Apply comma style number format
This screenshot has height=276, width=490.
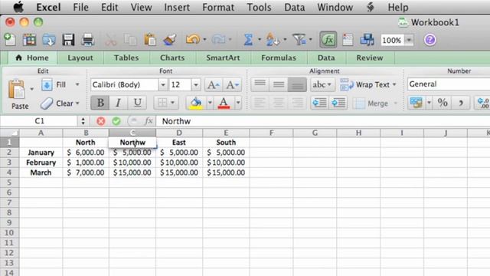(x=461, y=103)
